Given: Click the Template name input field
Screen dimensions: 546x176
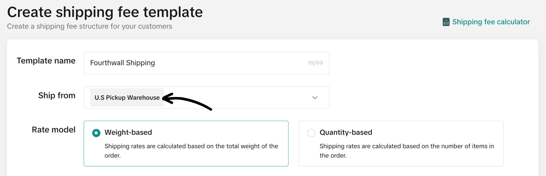Looking at the screenshot, I should tap(199, 63).
